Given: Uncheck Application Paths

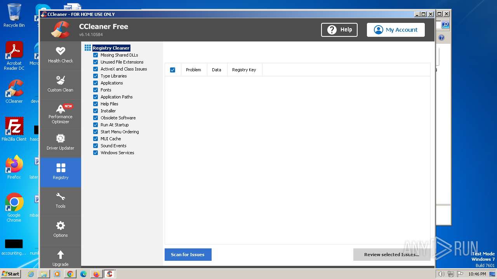Looking at the screenshot, I should [x=96, y=97].
